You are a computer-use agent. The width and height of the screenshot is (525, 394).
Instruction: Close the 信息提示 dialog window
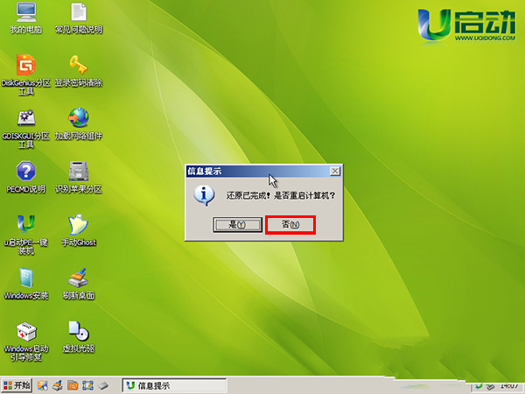(334, 170)
